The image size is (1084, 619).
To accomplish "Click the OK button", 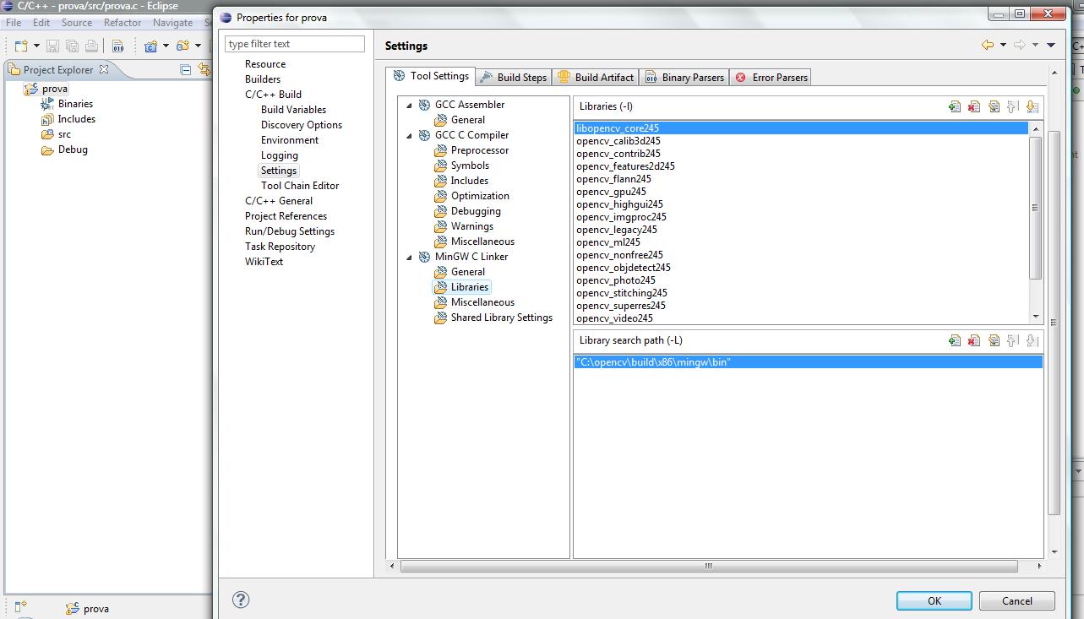I will coord(934,600).
